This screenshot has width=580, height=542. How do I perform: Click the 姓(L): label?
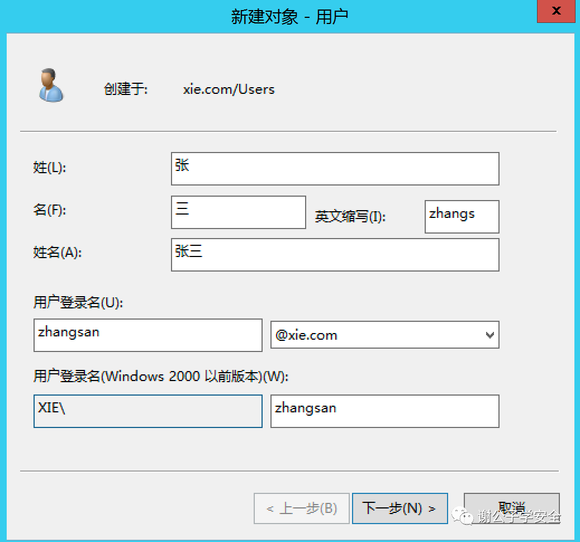[x=50, y=168]
